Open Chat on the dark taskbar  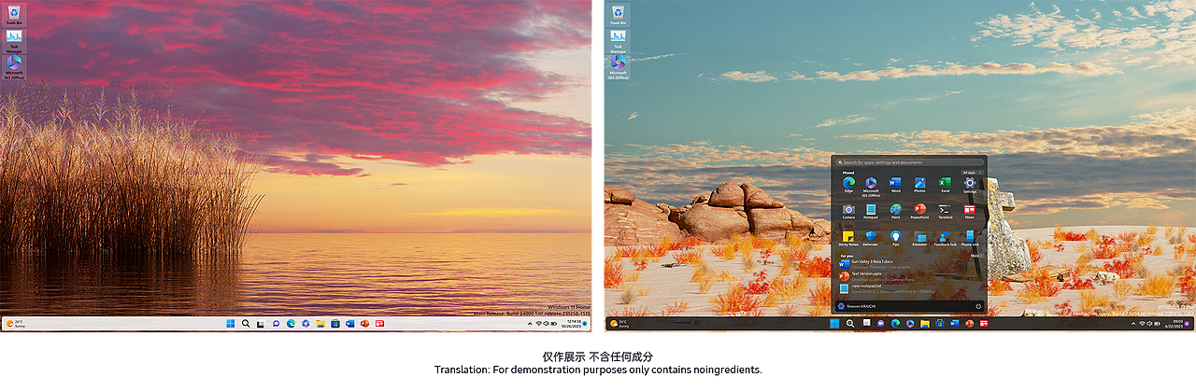881,323
